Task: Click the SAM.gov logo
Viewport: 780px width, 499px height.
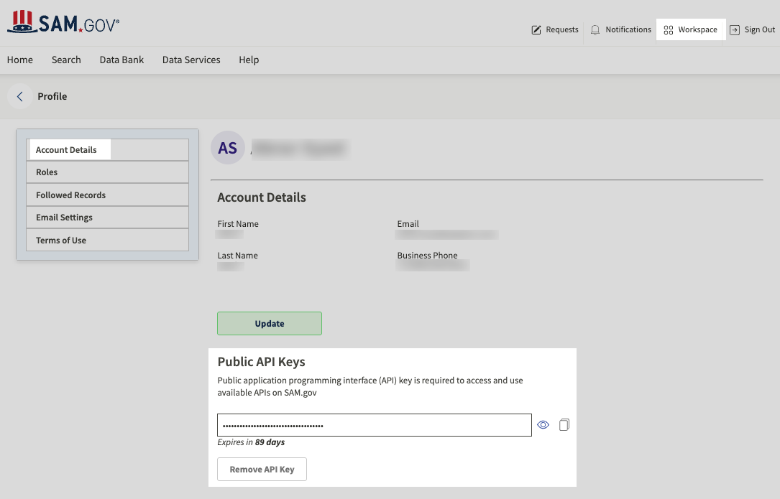Action: 63,22
